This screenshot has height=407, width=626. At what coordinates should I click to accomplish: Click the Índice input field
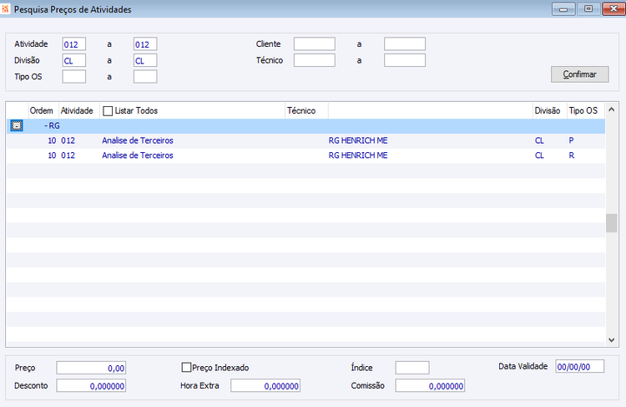[412, 368]
